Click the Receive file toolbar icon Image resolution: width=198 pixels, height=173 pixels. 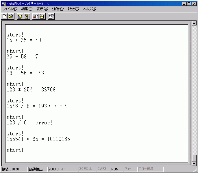coord(42,16)
